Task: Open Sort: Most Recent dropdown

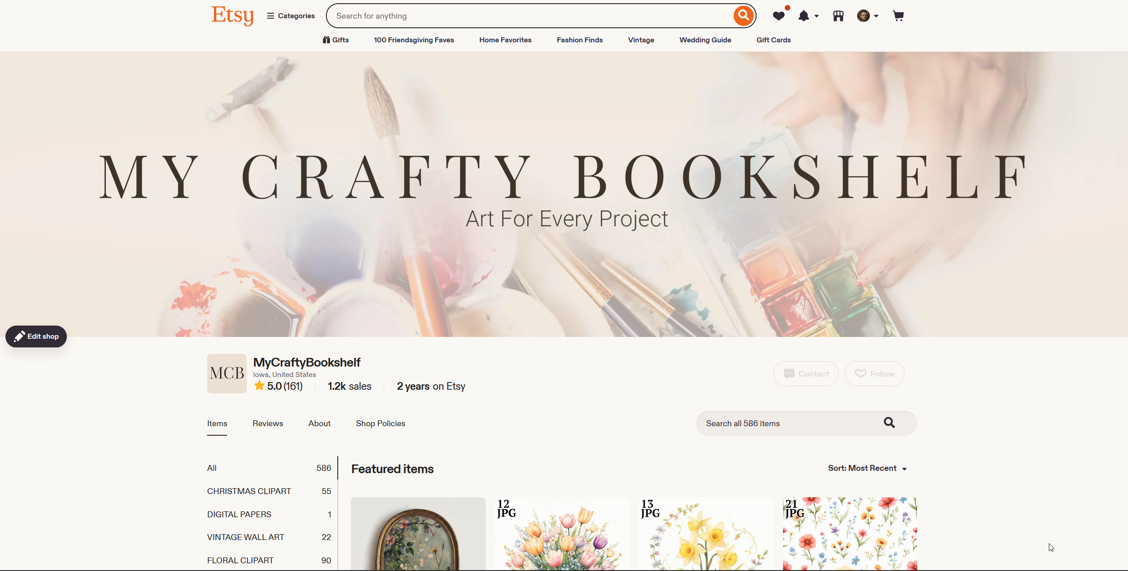Action: point(867,469)
